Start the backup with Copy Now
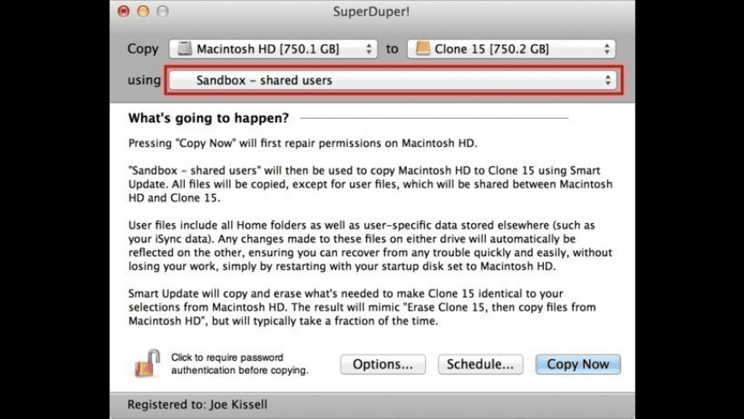 point(578,364)
